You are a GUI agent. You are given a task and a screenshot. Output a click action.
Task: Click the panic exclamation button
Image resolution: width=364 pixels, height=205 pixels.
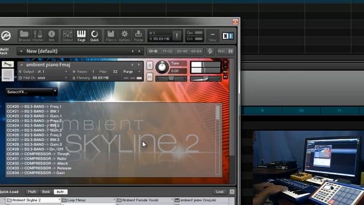[177, 35]
